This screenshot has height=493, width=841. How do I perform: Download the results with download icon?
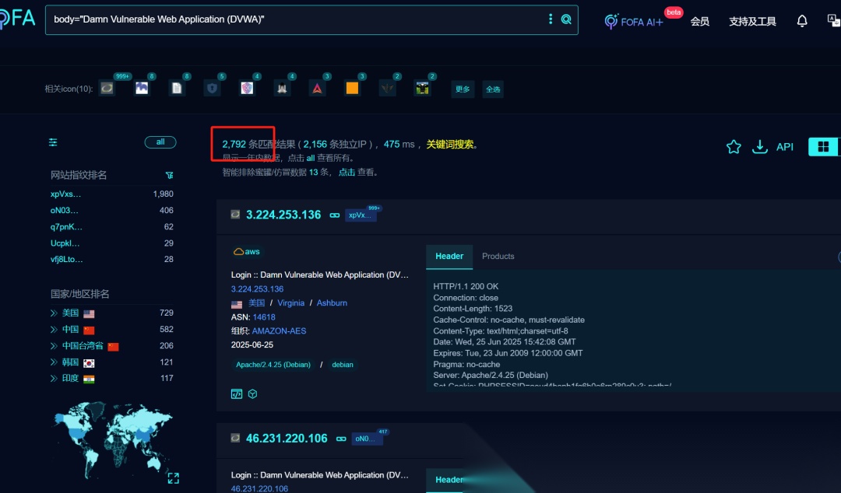point(759,147)
